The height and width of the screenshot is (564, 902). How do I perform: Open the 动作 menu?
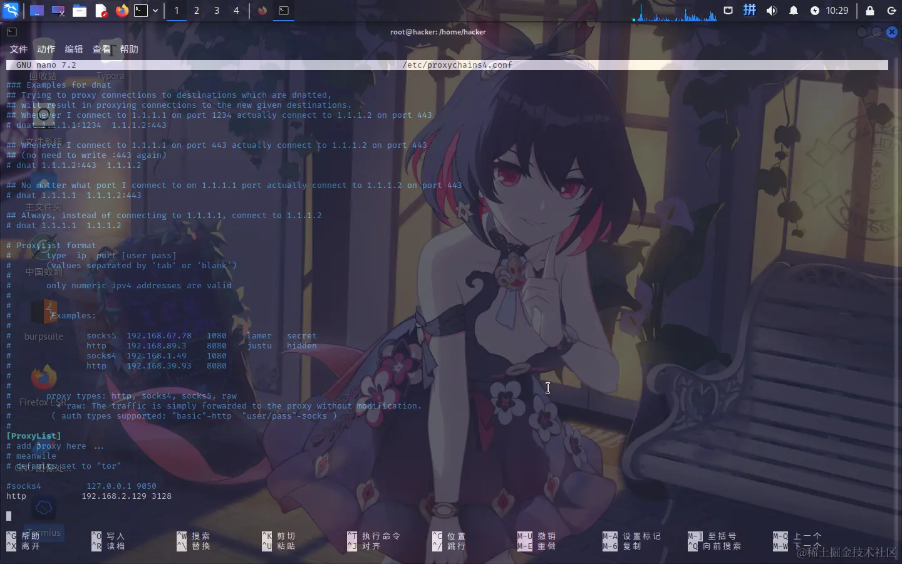pos(46,49)
